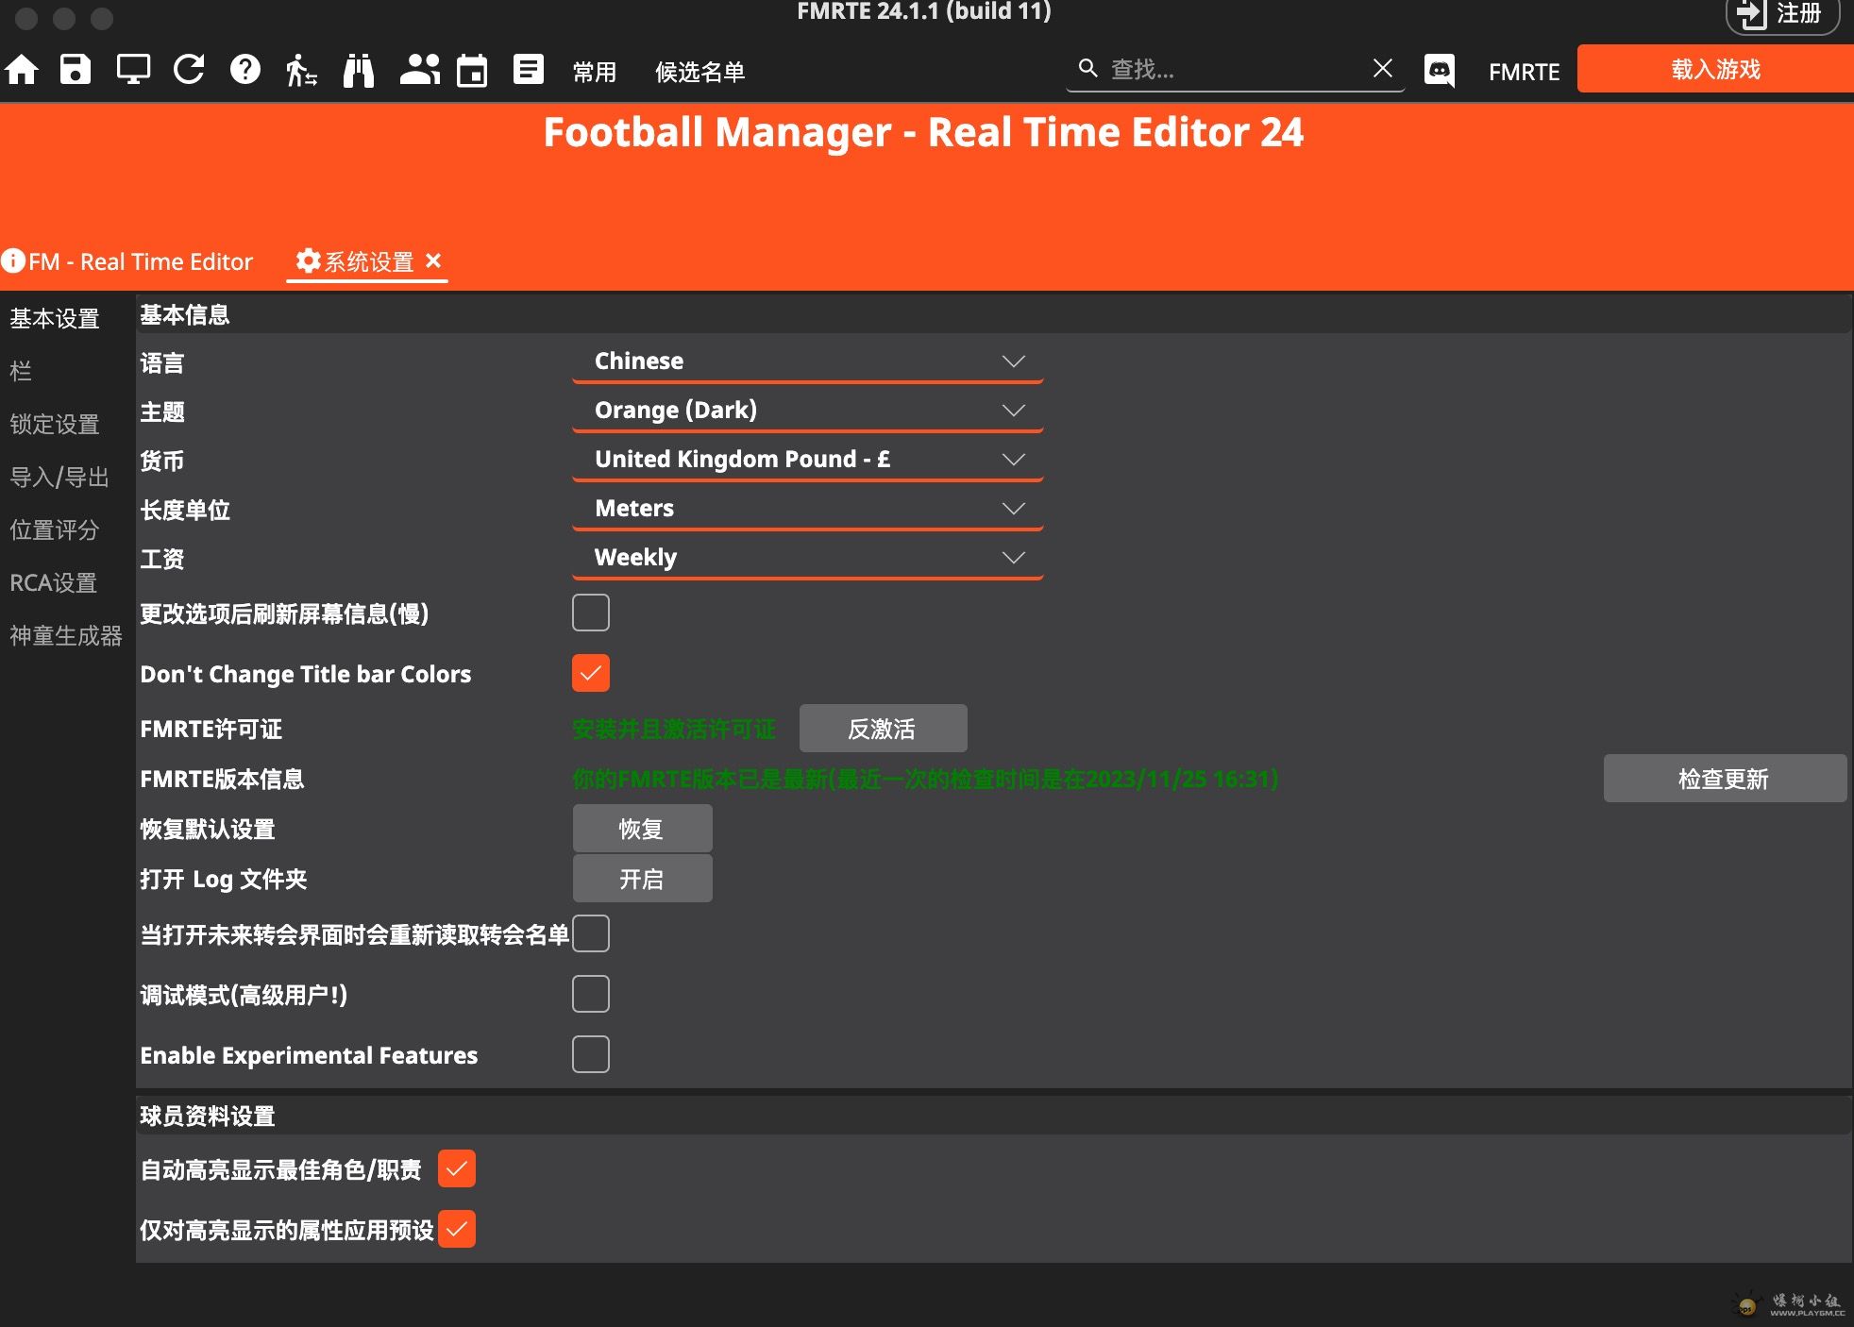The height and width of the screenshot is (1327, 1854).
Task: Open the 长度单位 Meters dropdown
Action: coord(808,509)
